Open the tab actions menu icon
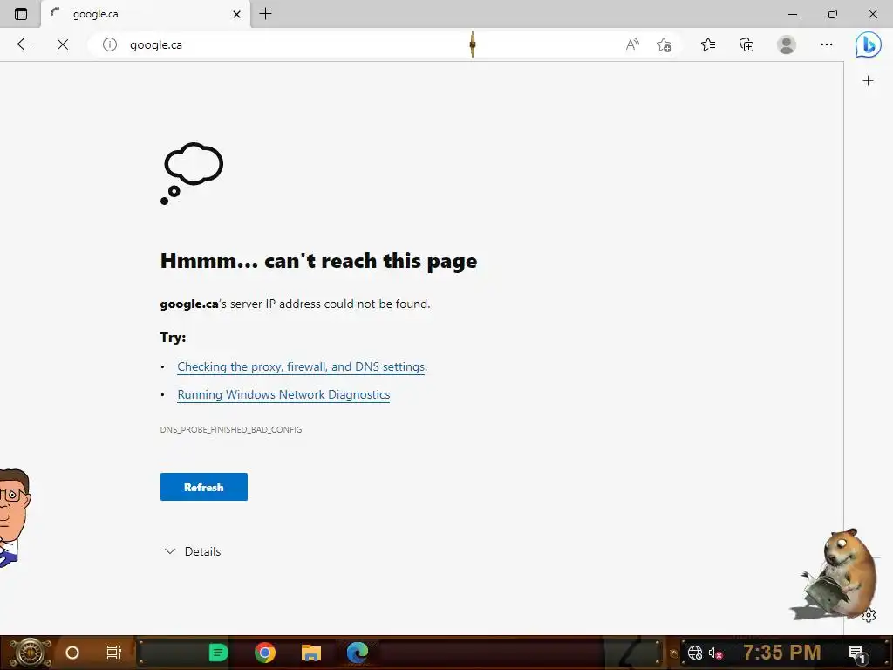The width and height of the screenshot is (893, 670). [21, 14]
